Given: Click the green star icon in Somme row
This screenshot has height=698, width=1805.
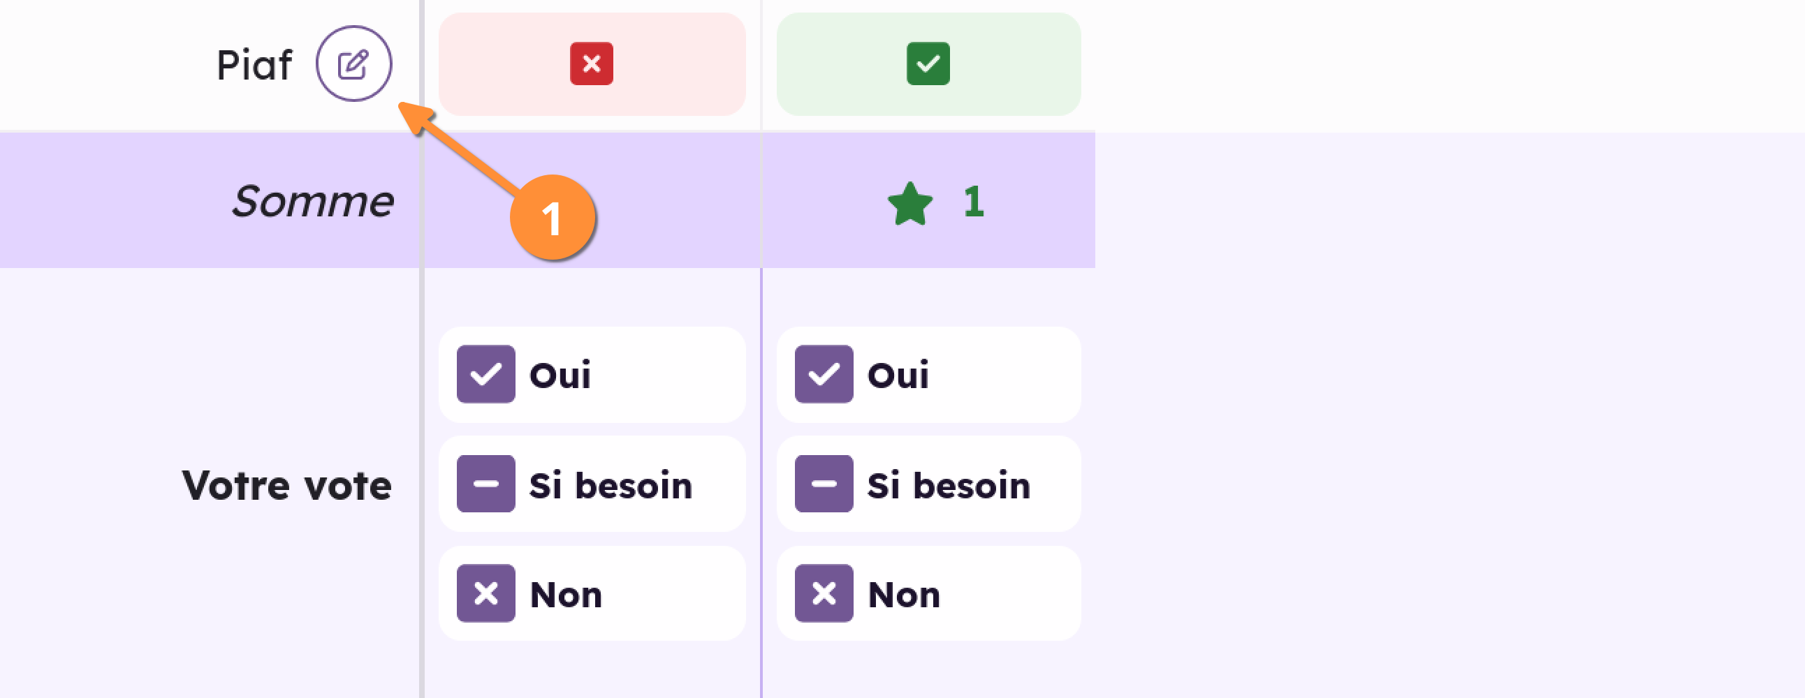Looking at the screenshot, I should [909, 204].
